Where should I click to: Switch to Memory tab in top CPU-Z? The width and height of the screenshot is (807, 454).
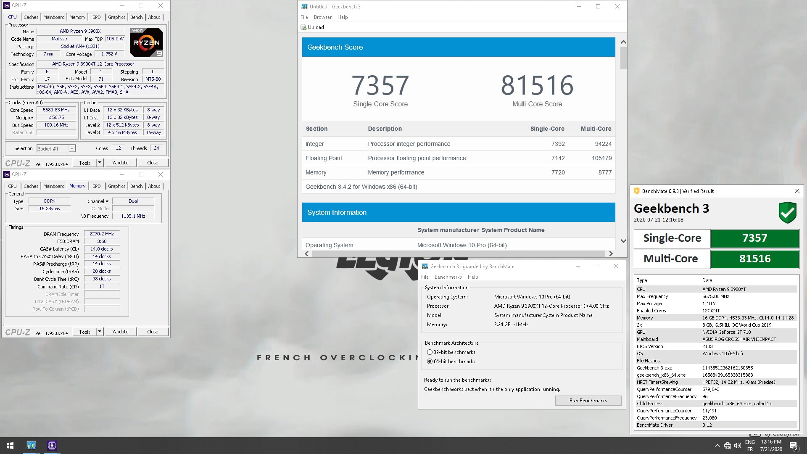point(77,17)
